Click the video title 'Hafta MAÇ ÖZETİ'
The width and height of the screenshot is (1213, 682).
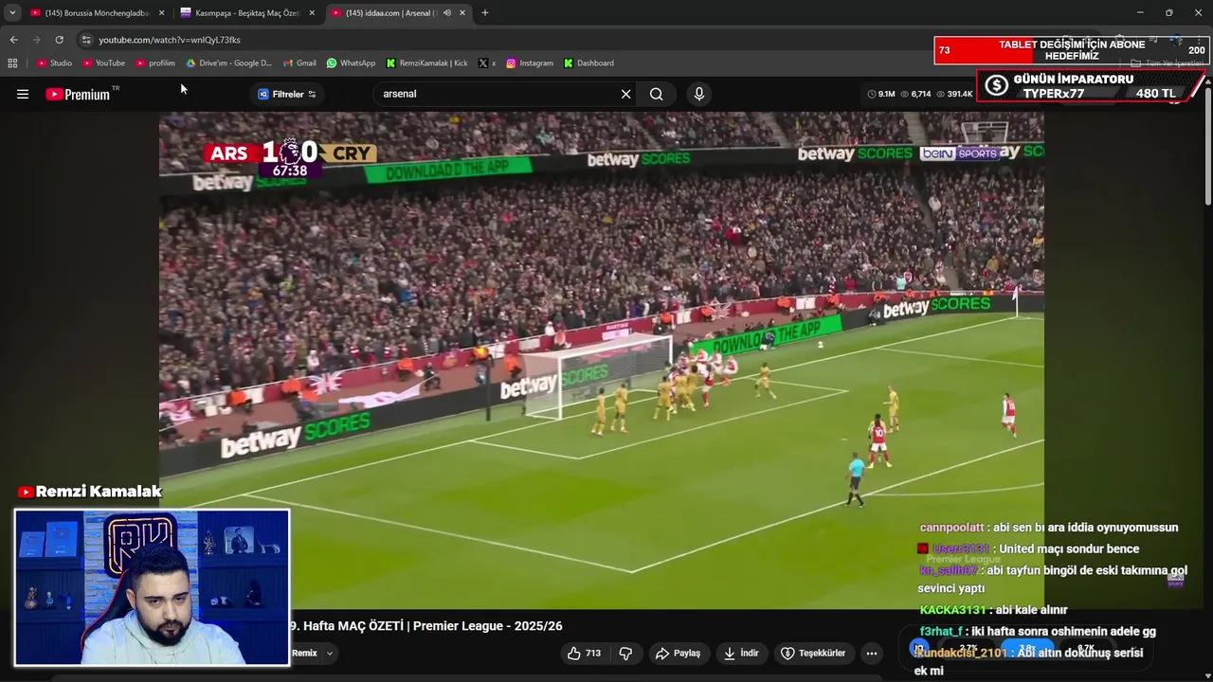coord(425,626)
